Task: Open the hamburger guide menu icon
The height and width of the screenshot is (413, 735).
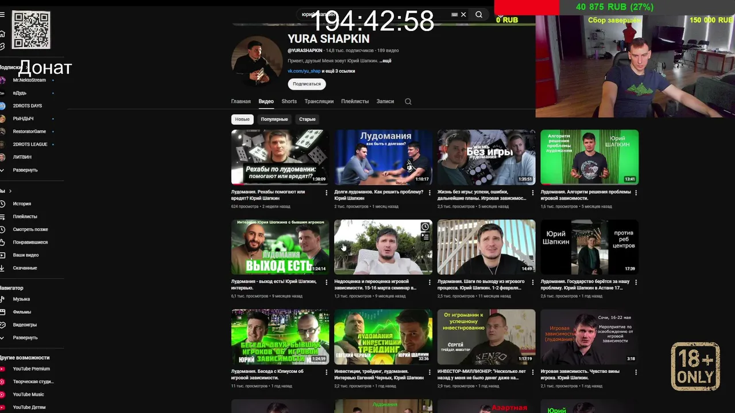Action: point(2,14)
